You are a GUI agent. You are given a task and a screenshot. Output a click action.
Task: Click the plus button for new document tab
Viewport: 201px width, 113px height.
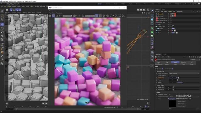(21, 4)
